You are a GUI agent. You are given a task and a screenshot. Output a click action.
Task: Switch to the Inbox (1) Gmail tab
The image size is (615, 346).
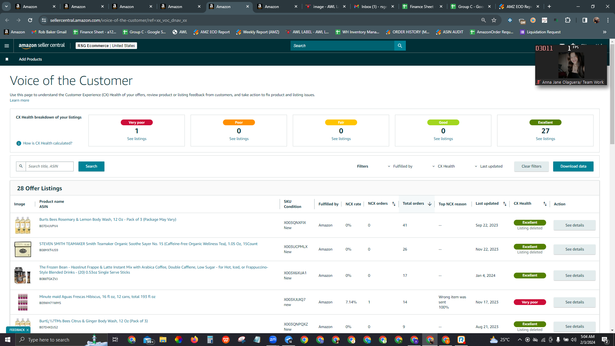click(374, 6)
